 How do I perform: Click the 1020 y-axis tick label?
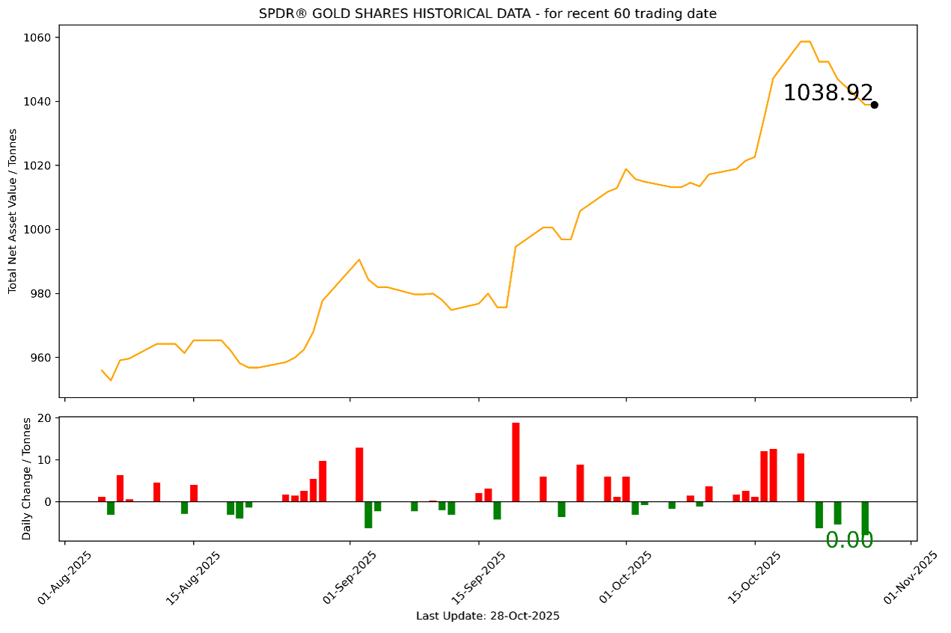pyautogui.click(x=38, y=165)
